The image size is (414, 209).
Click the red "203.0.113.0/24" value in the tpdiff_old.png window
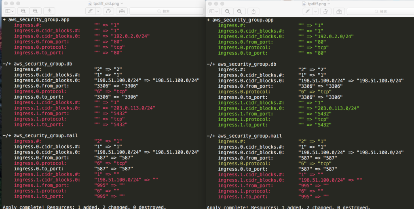(x=133, y=108)
